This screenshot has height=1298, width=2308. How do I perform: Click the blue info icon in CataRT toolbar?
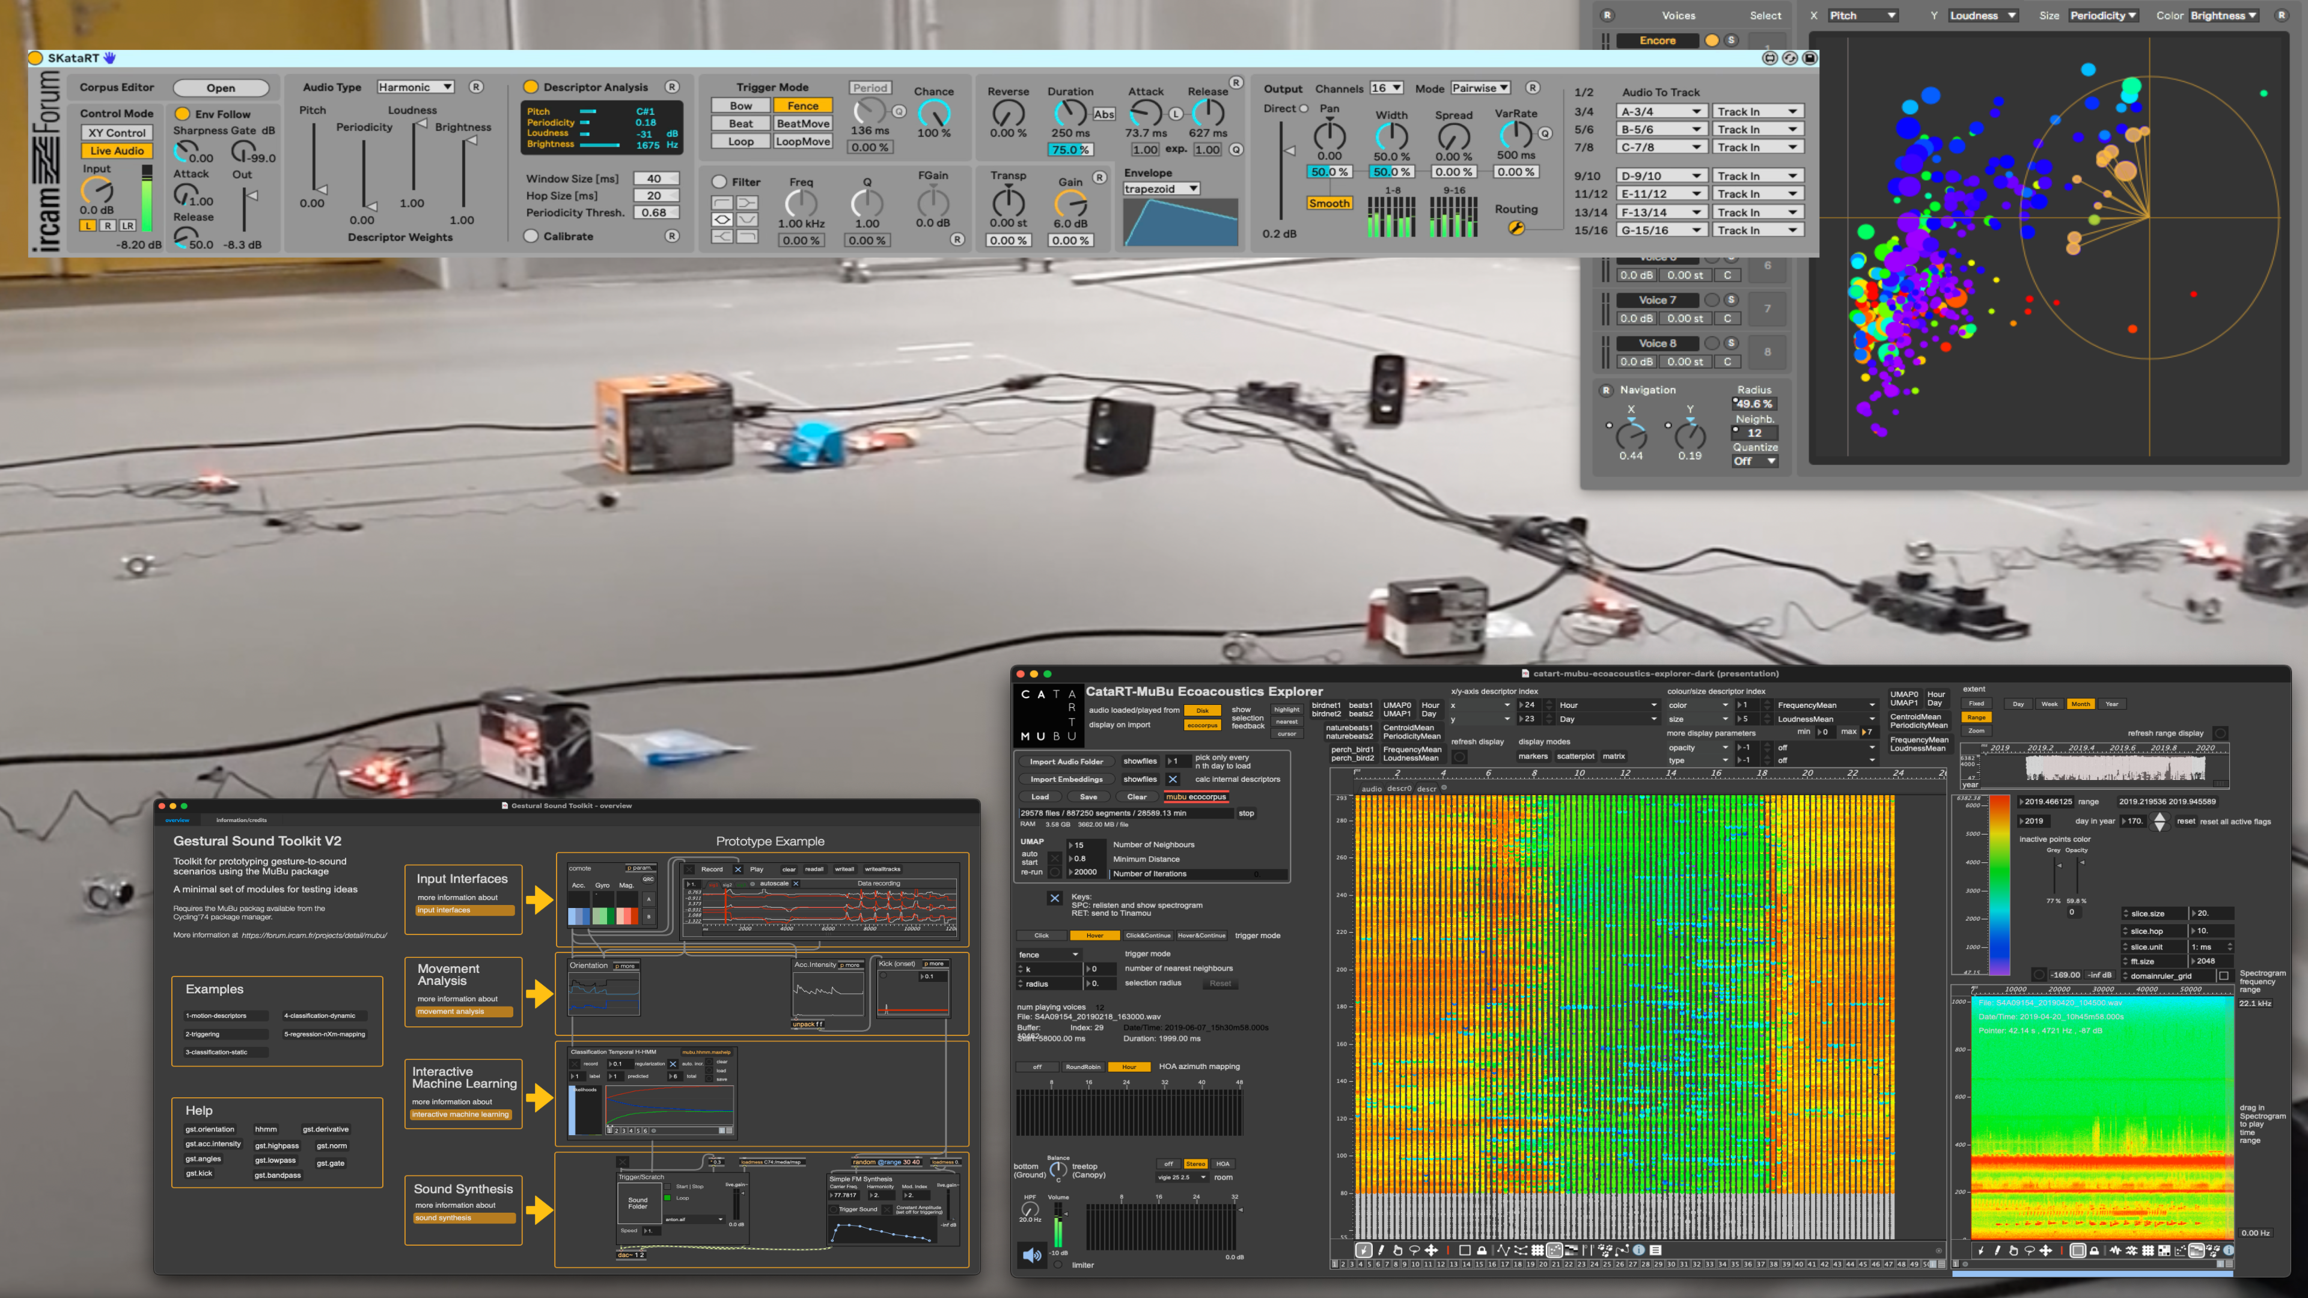1638,1251
